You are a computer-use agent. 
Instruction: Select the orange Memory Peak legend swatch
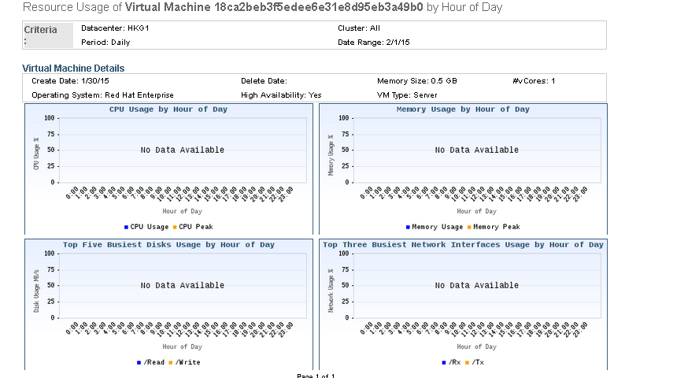[469, 227]
